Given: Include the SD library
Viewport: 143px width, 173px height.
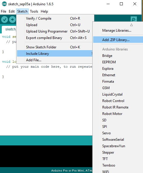Looking at the screenshot, I should 118,120.
